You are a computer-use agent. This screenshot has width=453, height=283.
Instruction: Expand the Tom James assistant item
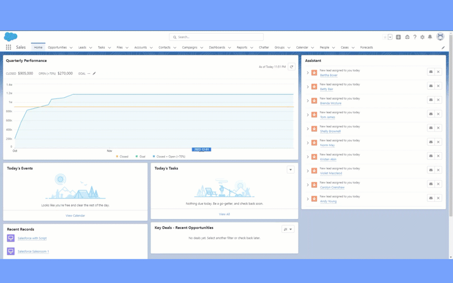coord(308,115)
